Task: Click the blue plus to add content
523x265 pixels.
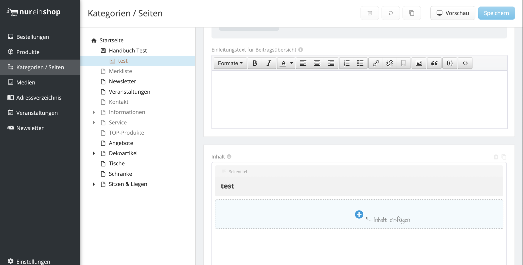Action: coord(359,214)
